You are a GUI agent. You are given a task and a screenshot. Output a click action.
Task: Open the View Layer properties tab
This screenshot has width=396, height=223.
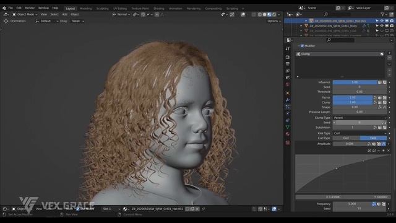click(288, 71)
